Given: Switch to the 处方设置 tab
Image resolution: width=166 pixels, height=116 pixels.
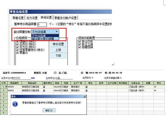Looking at the screenshot, I should (32, 18).
